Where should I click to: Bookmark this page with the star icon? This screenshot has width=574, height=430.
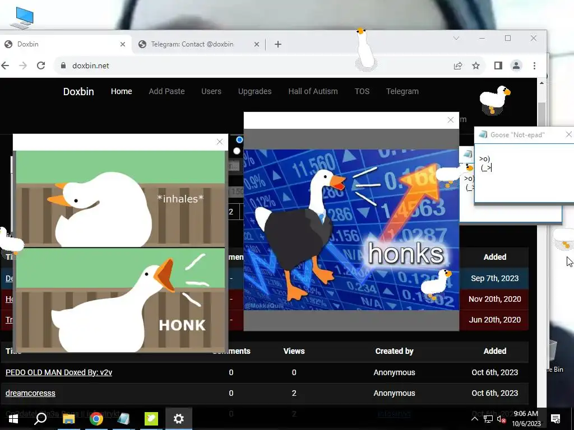coord(475,66)
